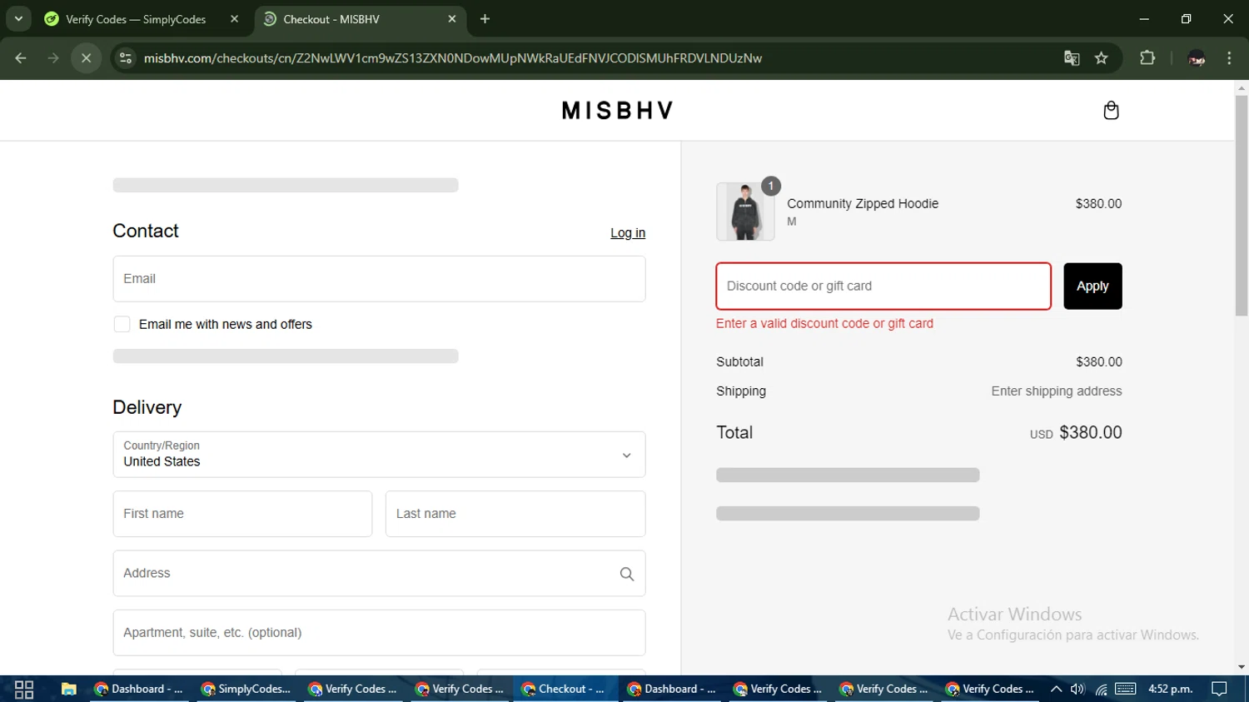Open File Explorer from taskbar
The image size is (1249, 702).
click(68, 690)
